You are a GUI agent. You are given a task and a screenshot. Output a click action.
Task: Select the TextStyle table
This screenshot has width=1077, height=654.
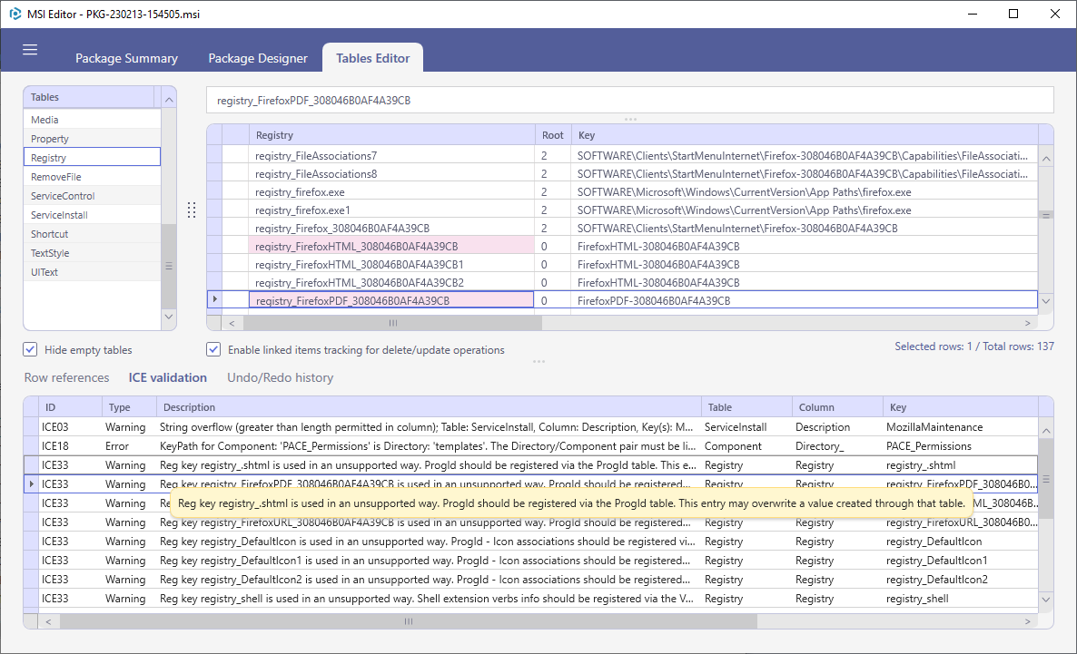[92, 252]
